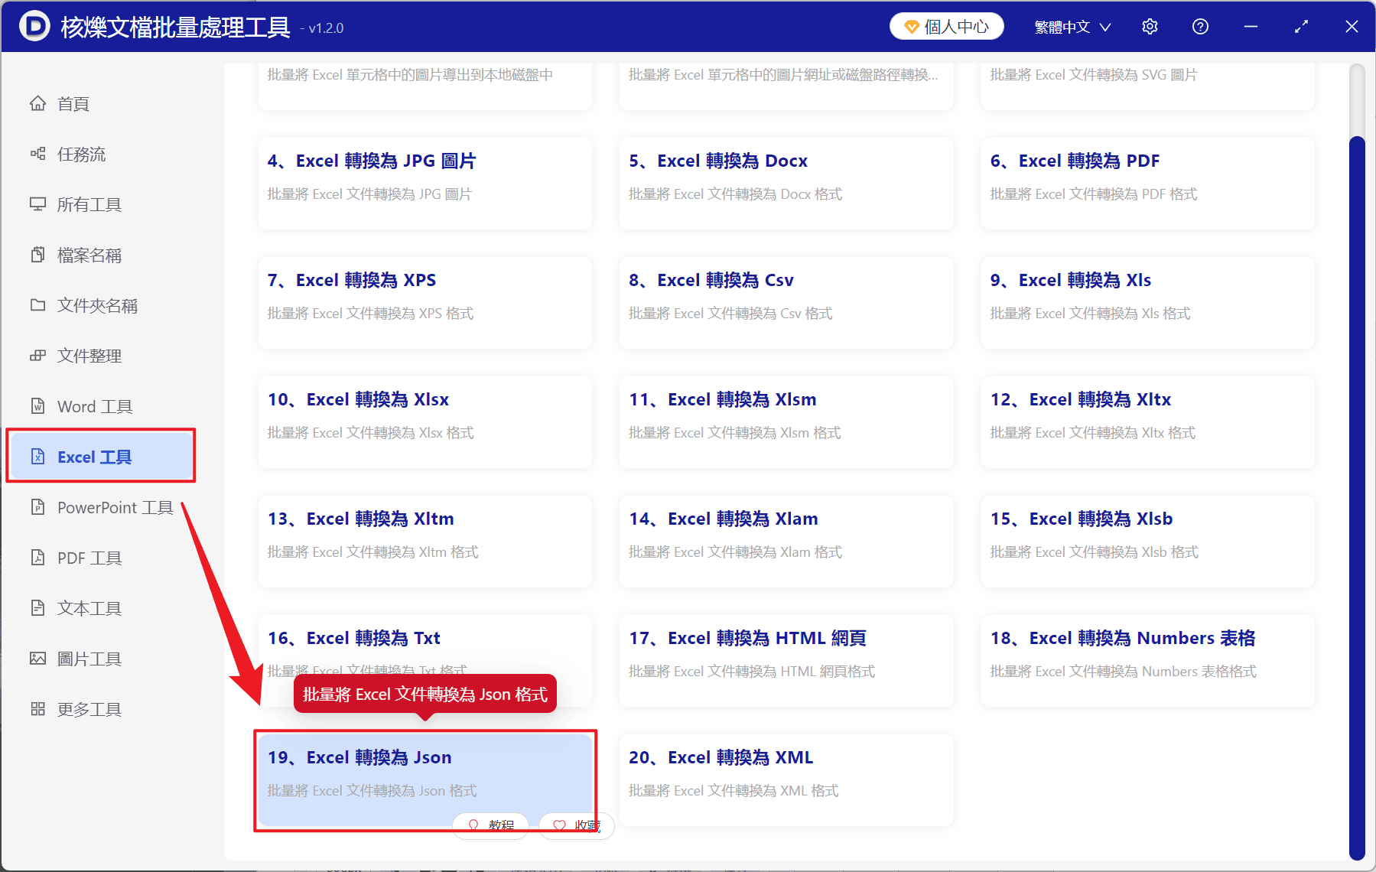Open tool 8 Excel 轉換為 Csv
The width and height of the screenshot is (1376, 872).
click(786, 303)
